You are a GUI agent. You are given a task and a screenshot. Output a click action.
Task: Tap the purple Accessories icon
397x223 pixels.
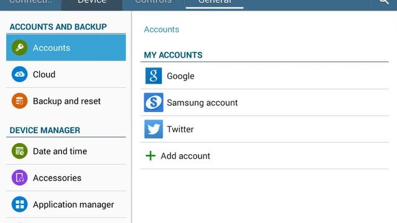19,178
